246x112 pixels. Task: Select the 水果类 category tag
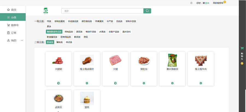pyautogui.click(x=102, y=32)
